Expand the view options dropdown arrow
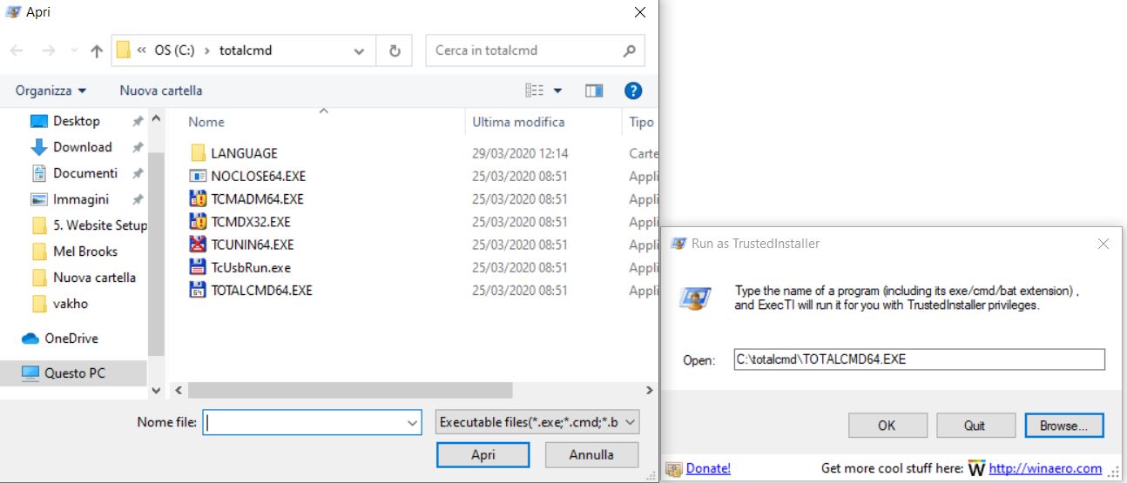1127x483 pixels. (558, 91)
